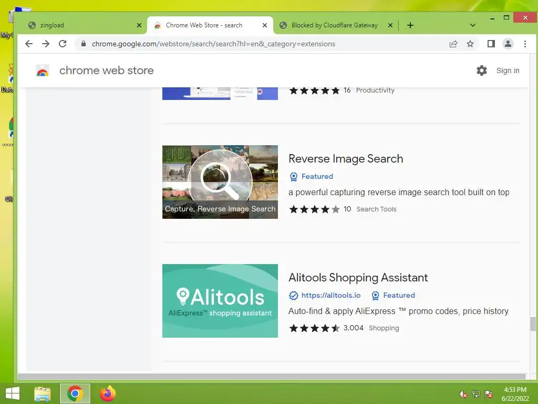Screen dimensions: 538x404
Task: Click the Reverse Image Search description
Action: [399, 193]
